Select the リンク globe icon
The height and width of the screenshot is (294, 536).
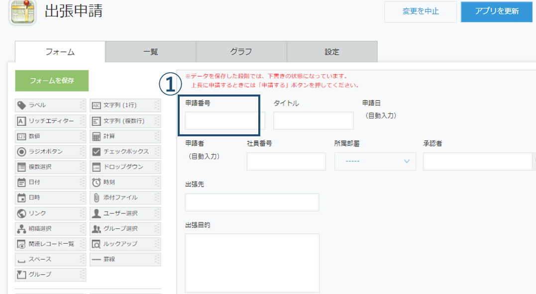(x=21, y=213)
